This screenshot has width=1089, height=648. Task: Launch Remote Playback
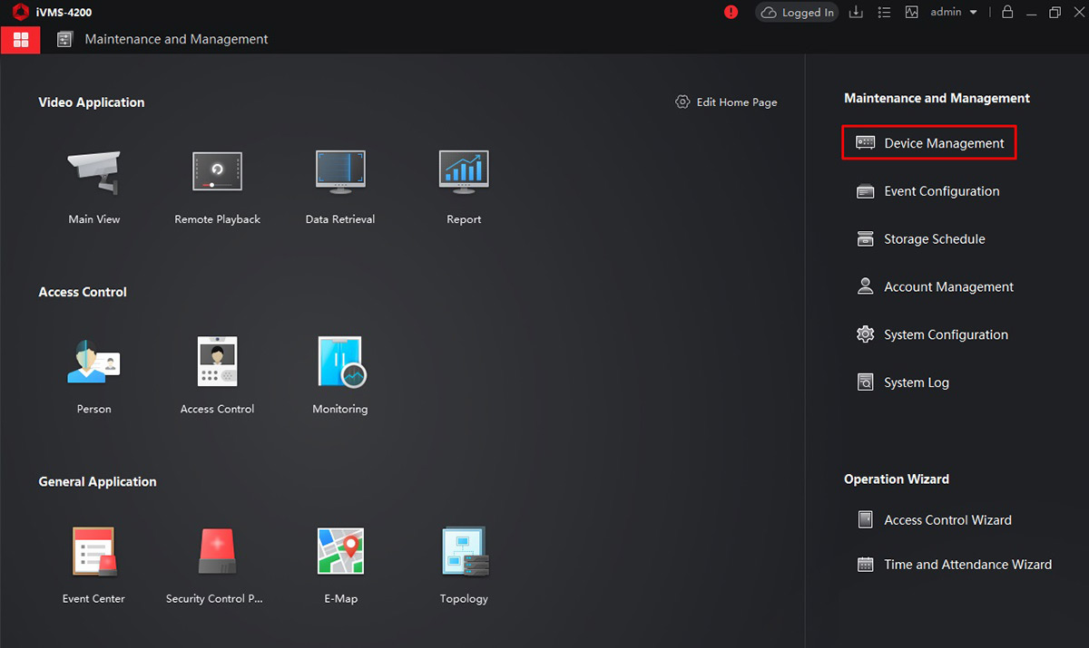(217, 172)
